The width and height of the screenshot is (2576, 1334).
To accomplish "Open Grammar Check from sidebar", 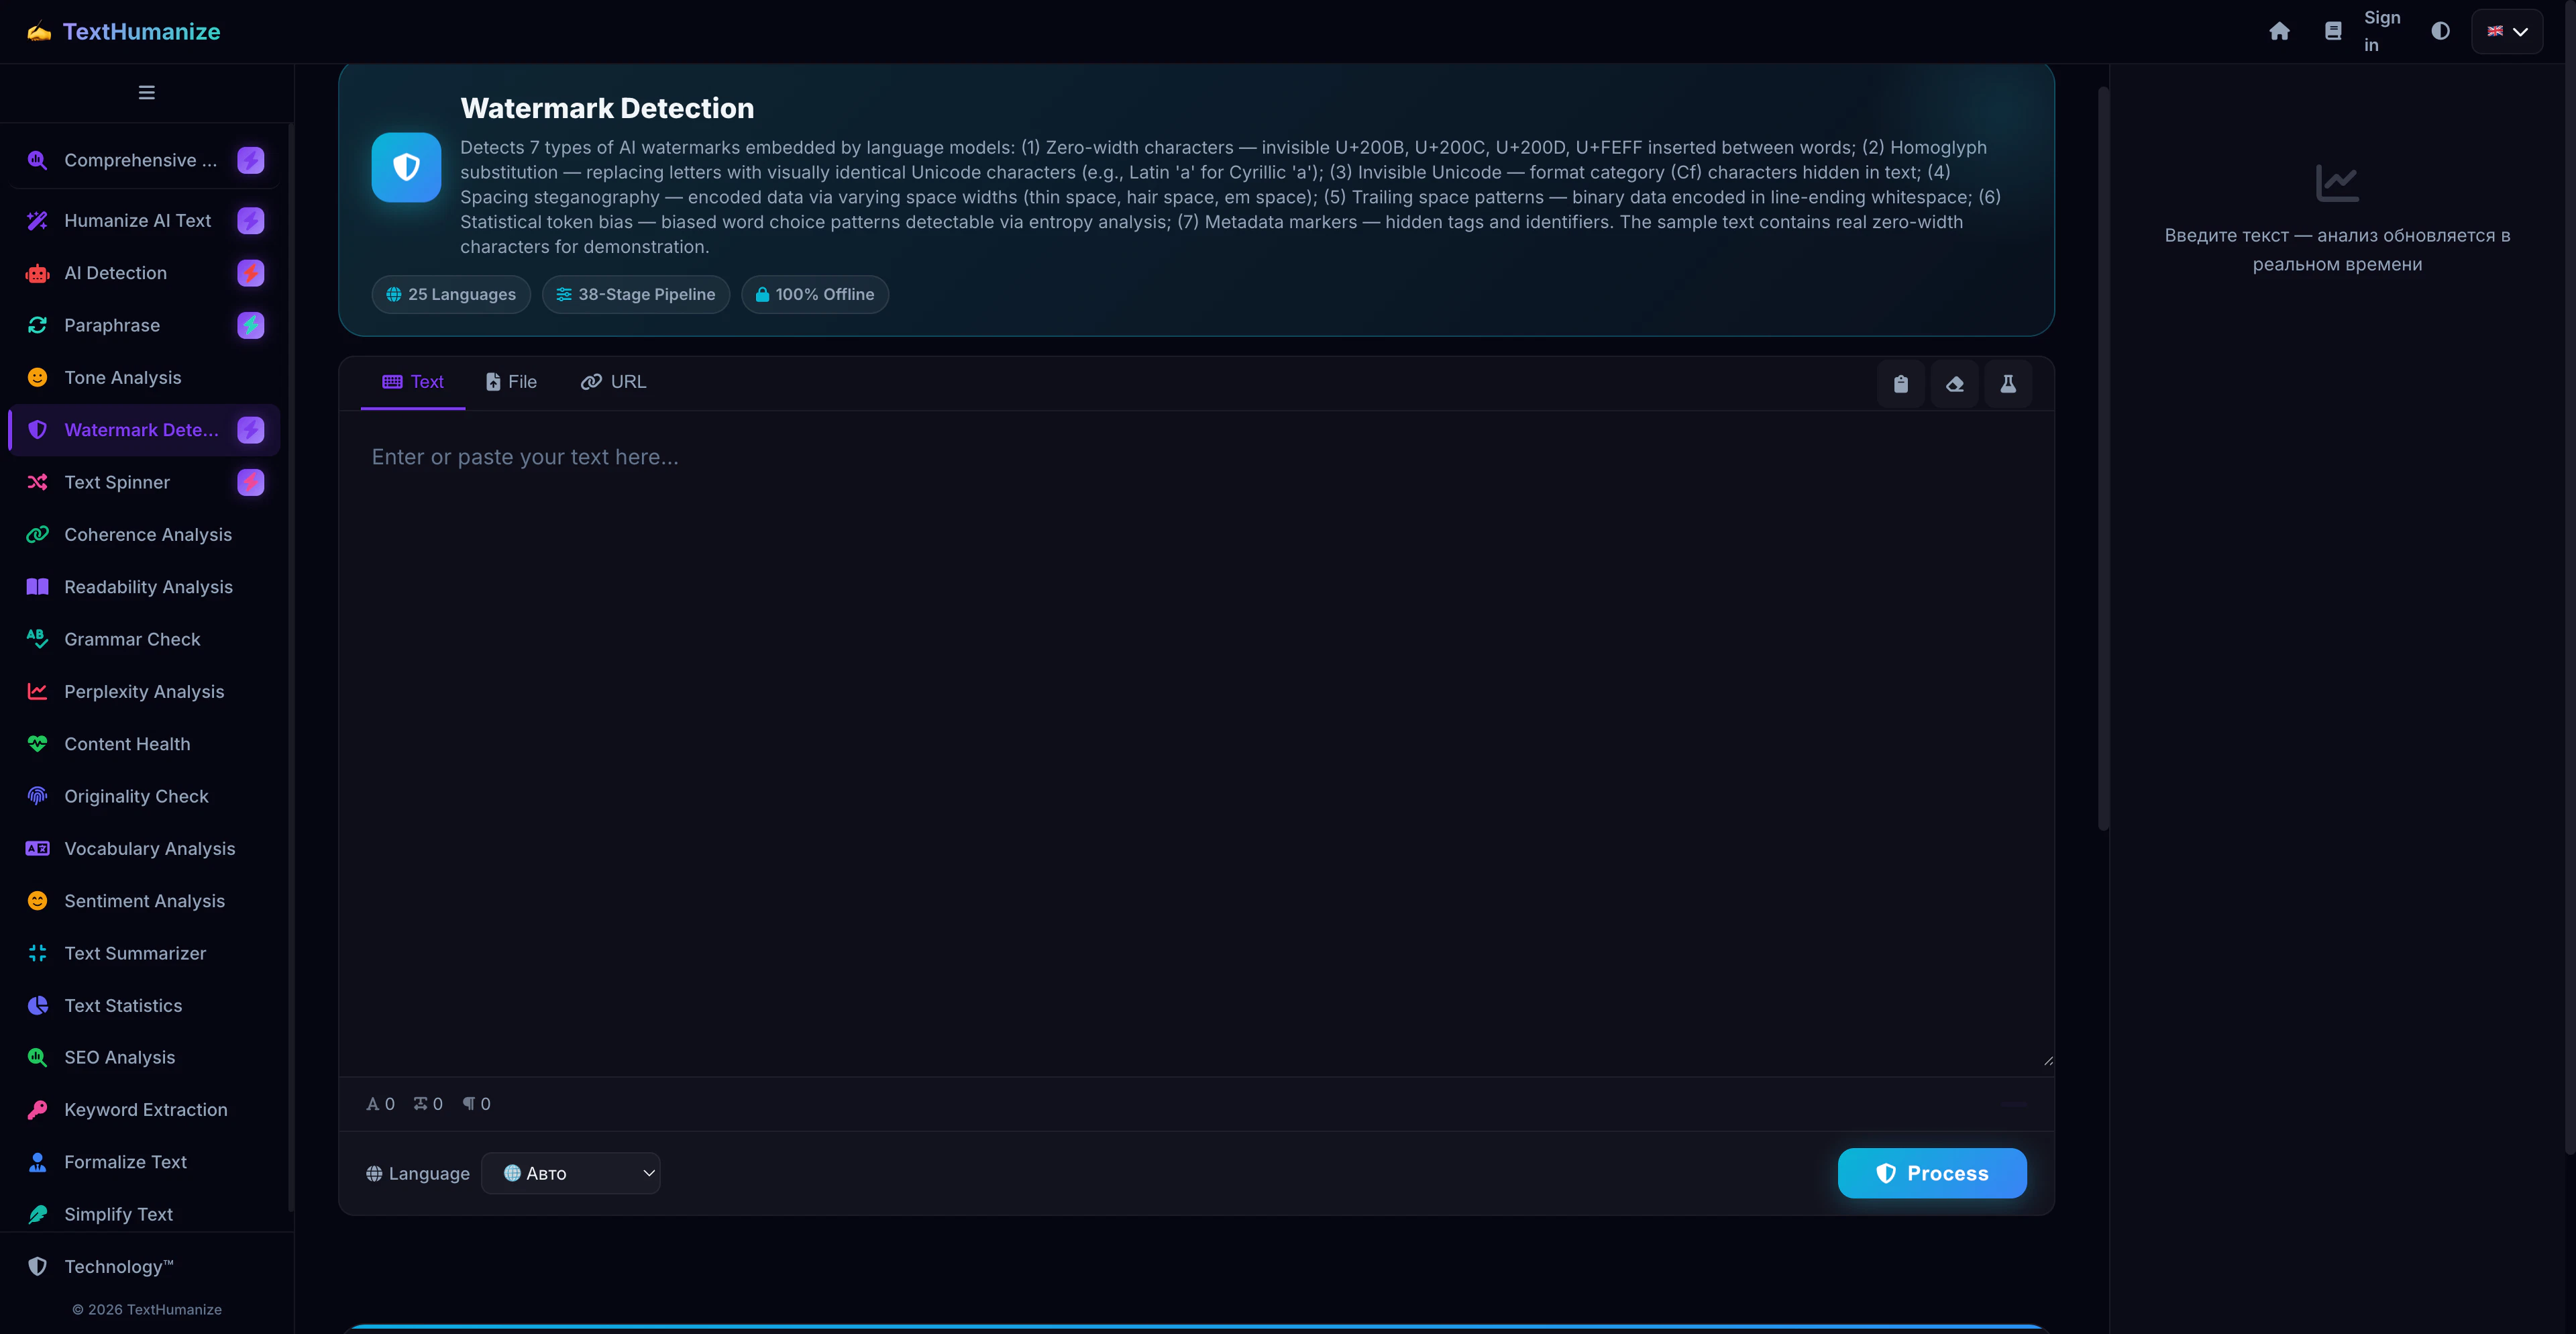I will 132,639.
